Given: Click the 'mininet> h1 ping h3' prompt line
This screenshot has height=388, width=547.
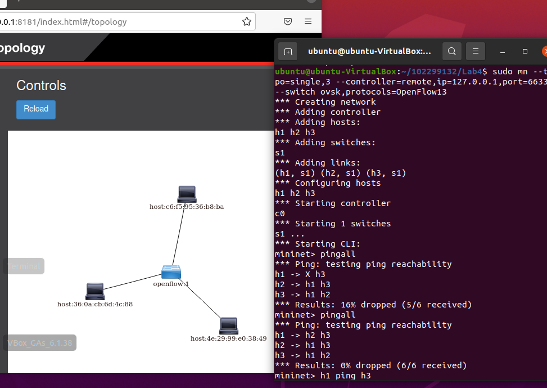Looking at the screenshot, I should pos(323,376).
